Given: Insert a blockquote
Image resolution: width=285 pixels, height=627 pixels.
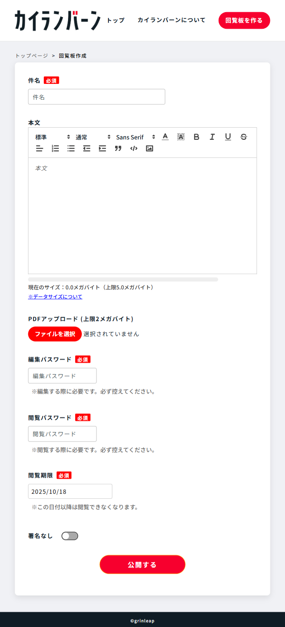Looking at the screenshot, I should pos(118,148).
